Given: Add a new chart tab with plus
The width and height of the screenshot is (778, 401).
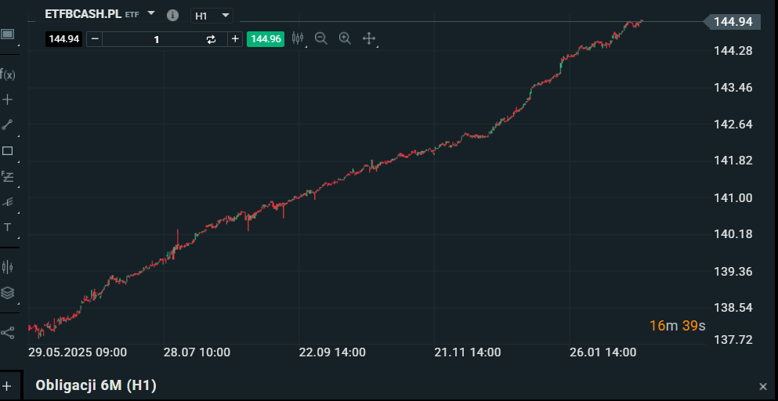Looking at the screenshot, I should tap(7, 385).
